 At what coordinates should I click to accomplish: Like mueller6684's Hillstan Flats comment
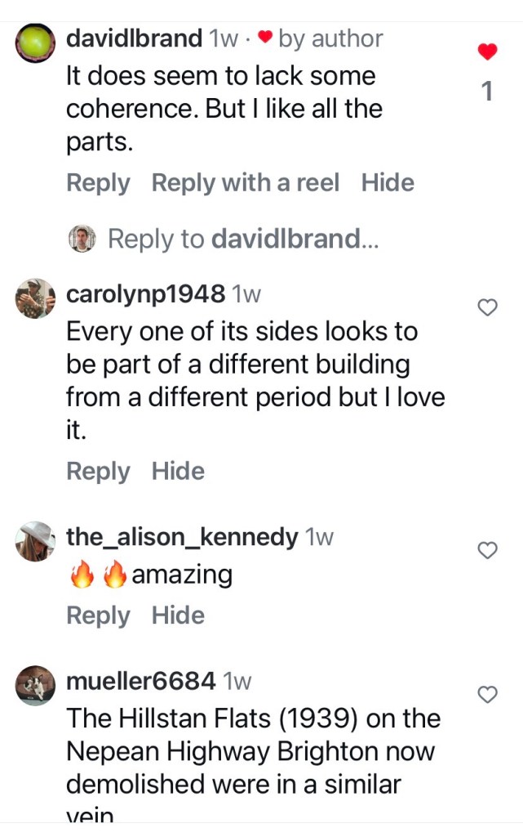[x=487, y=695]
